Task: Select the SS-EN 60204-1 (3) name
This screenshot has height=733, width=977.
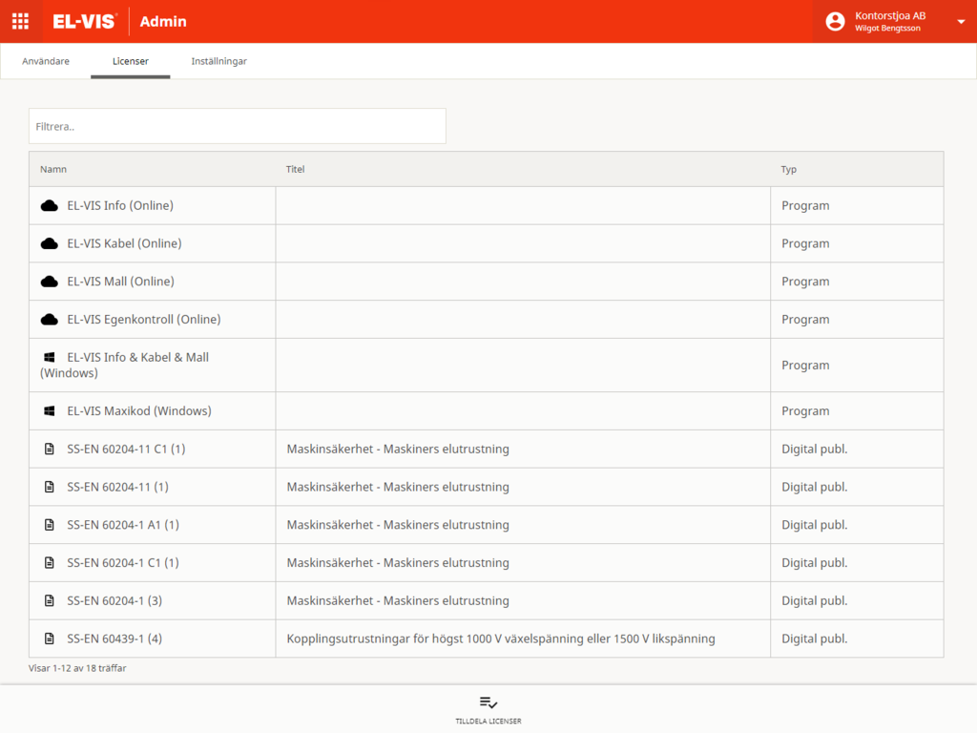Action: [x=114, y=601]
